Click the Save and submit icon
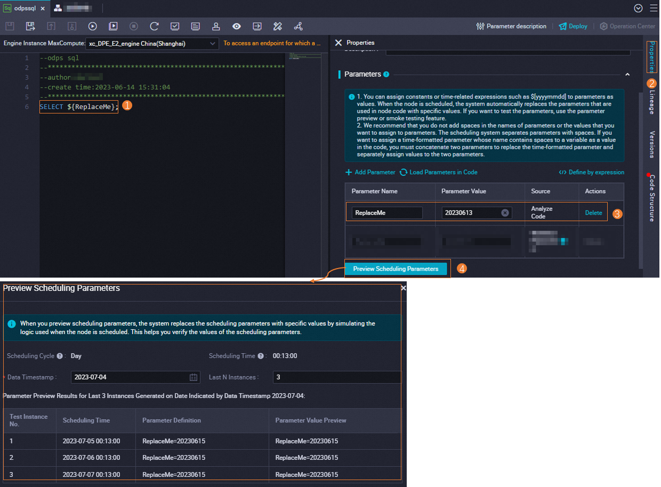Viewport: 661px width, 487px height. pyautogui.click(x=30, y=26)
